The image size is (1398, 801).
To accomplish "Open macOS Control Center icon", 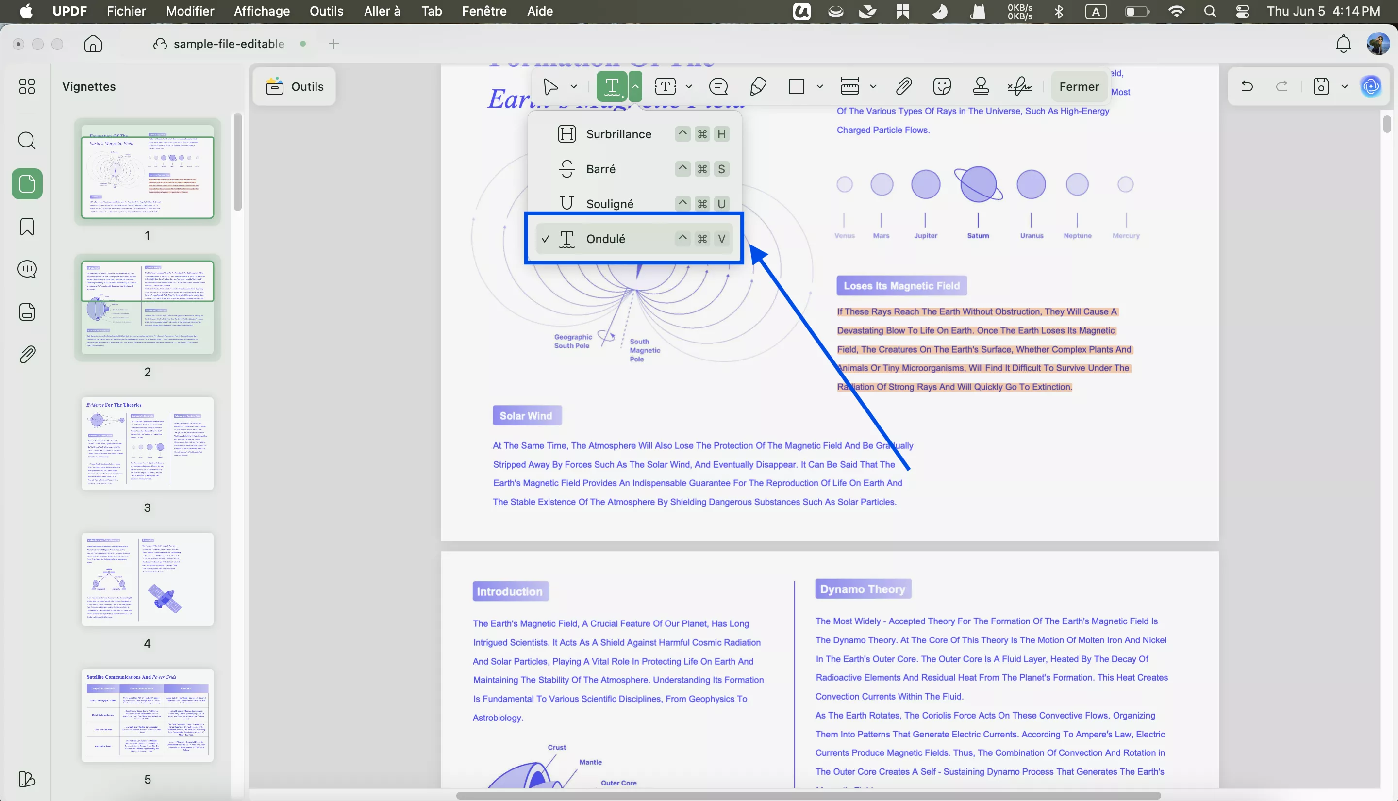I will pyautogui.click(x=1243, y=11).
